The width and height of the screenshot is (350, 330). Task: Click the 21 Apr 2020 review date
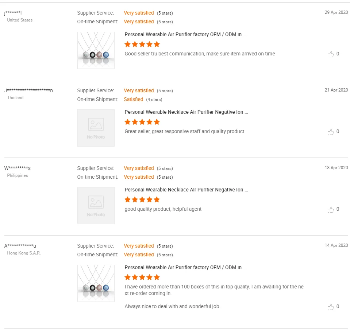pyautogui.click(x=336, y=90)
